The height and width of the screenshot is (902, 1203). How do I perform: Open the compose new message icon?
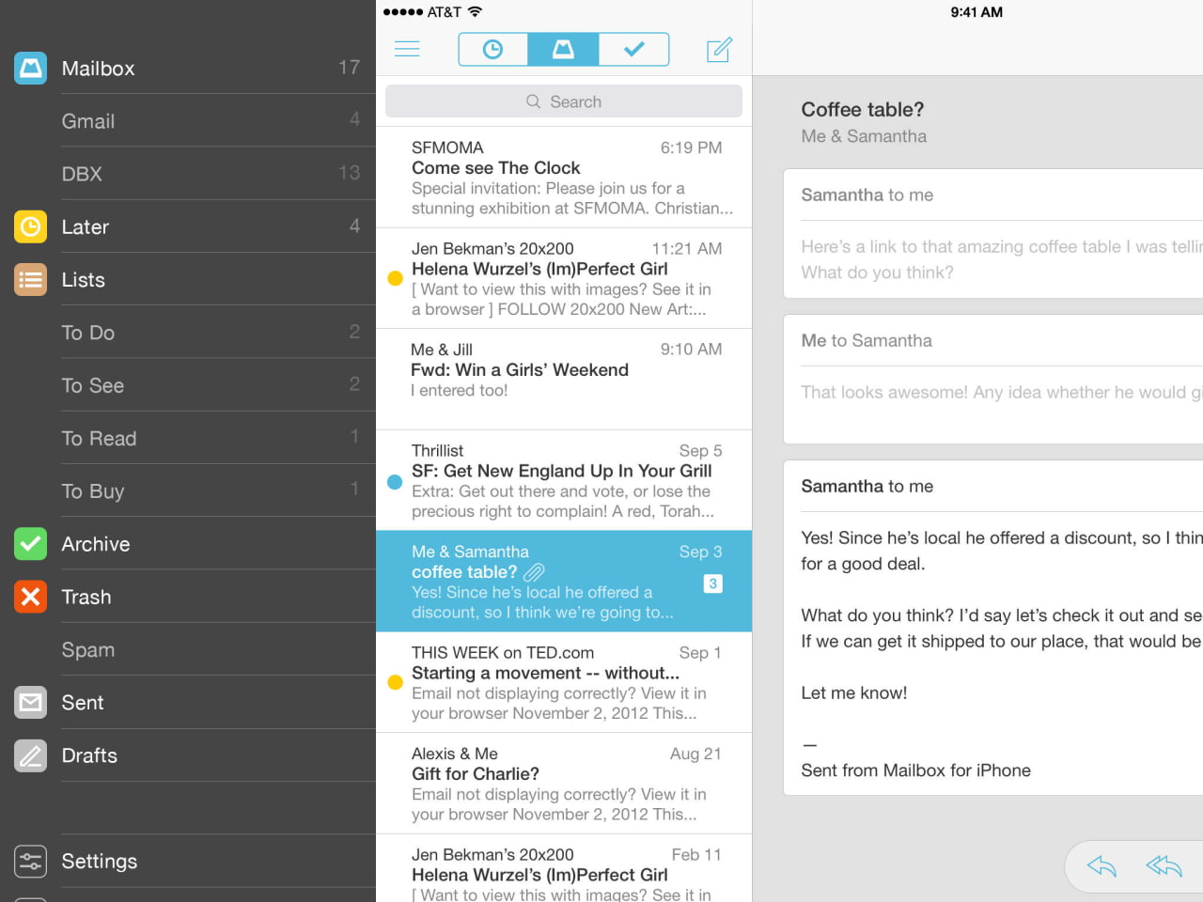click(x=718, y=49)
